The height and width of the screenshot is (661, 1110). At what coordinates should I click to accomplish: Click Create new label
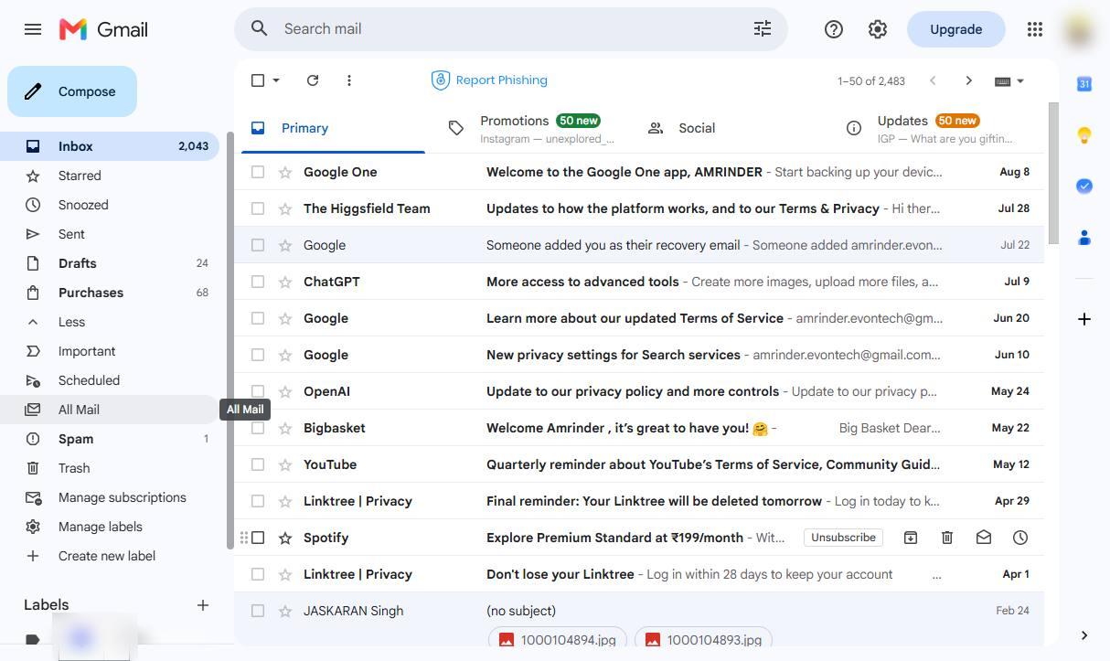tap(109, 556)
